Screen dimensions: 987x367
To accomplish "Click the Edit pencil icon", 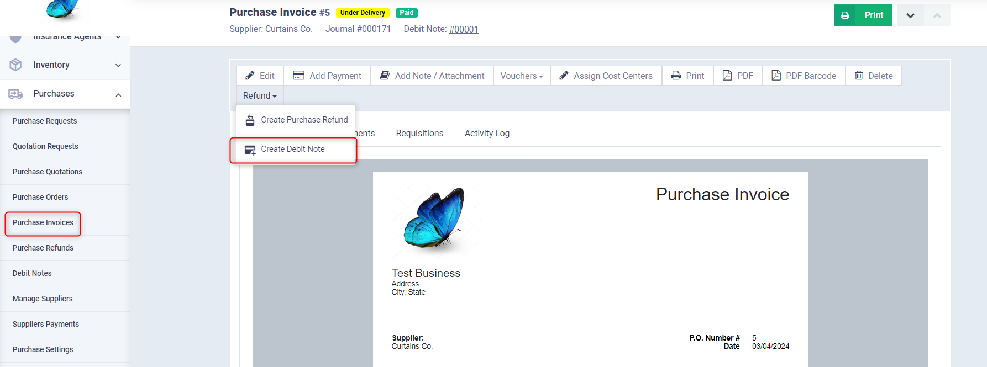I will point(250,76).
